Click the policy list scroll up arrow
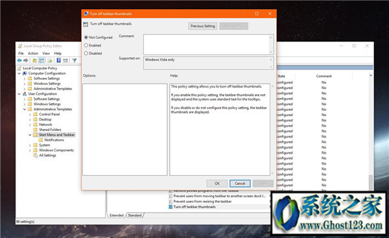 pos(371,75)
